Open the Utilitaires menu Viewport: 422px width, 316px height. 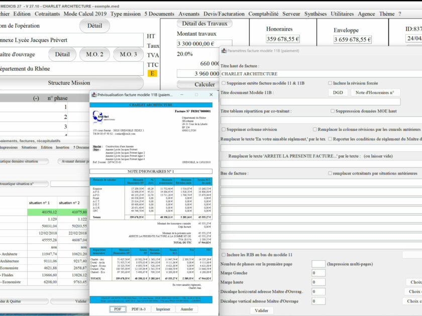pyautogui.click(x=342, y=14)
